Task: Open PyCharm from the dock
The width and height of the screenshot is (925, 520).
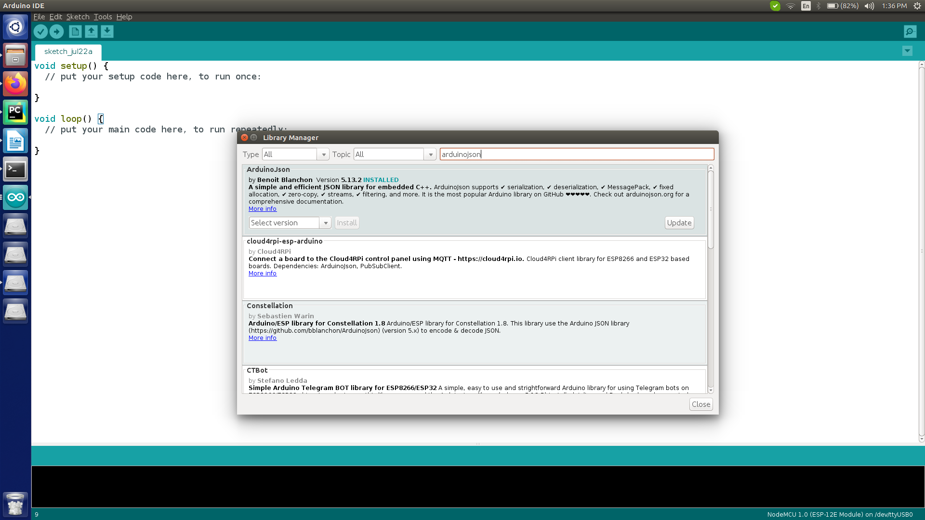Action: coord(15,113)
